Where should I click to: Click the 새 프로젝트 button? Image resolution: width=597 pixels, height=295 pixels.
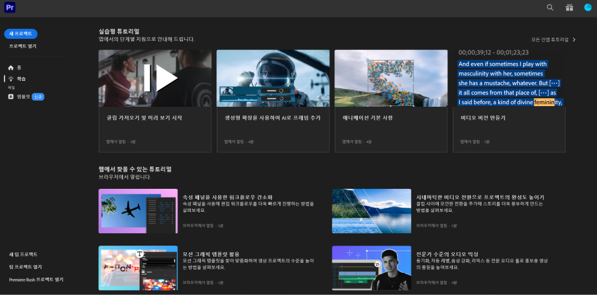tap(20, 34)
